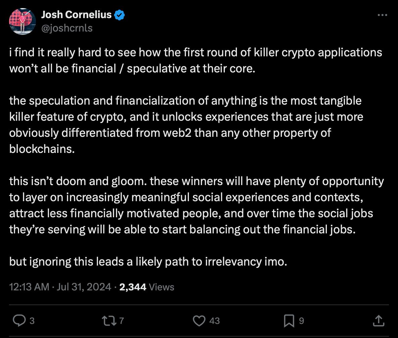Click the Jul 31, 2024 date
Viewport: 398px width, 338px height.
84,287
